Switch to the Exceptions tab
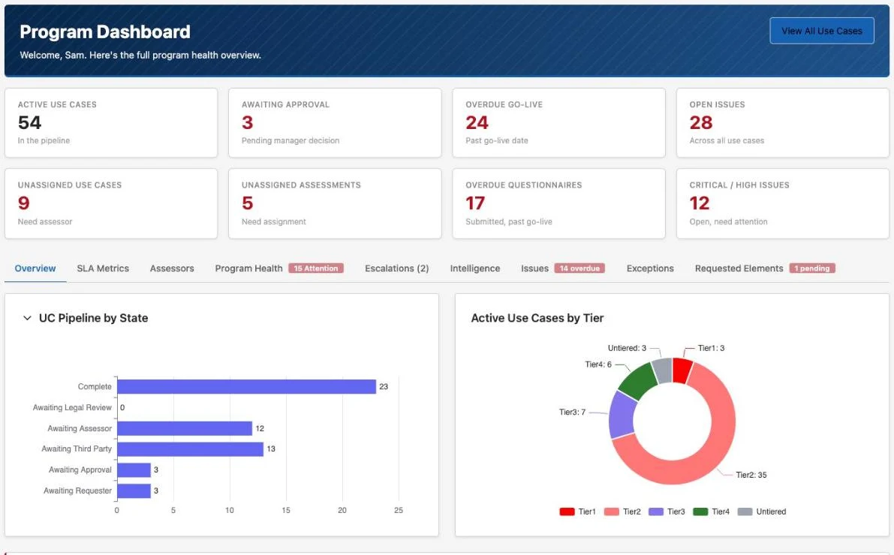Image resolution: width=894 pixels, height=555 pixels. coord(650,268)
